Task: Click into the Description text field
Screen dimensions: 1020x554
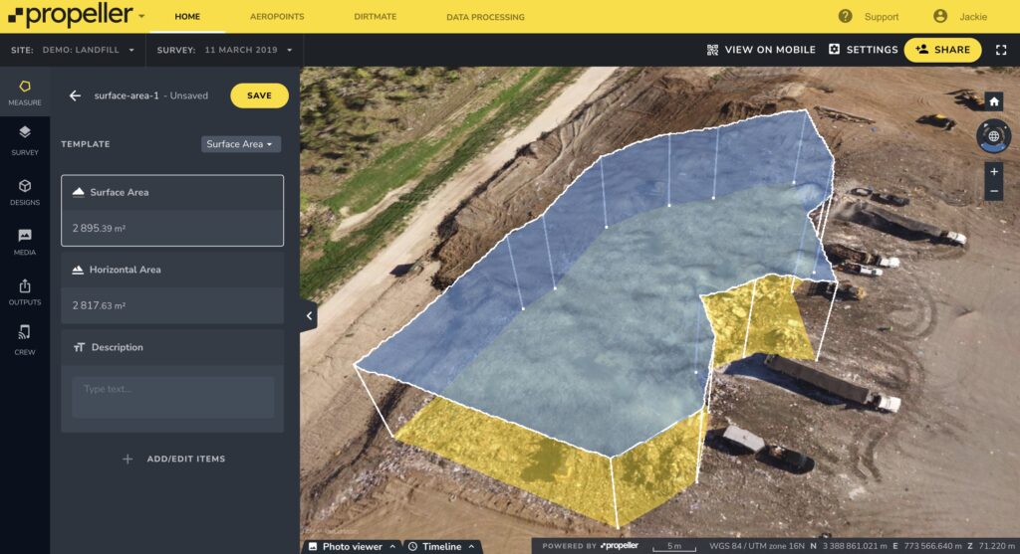Action: [x=172, y=397]
